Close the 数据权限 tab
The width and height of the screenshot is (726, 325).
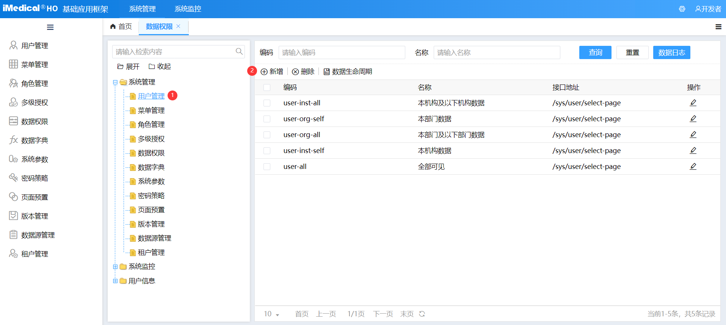click(x=178, y=26)
